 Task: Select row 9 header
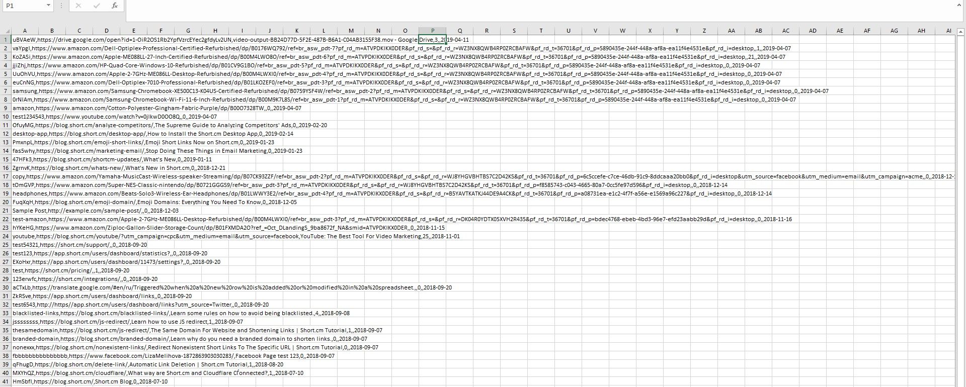click(6, 108)
